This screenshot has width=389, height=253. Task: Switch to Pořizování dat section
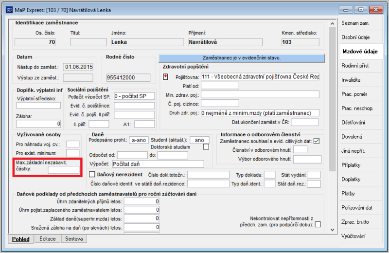pyautogui.click(x=360, y=208)
